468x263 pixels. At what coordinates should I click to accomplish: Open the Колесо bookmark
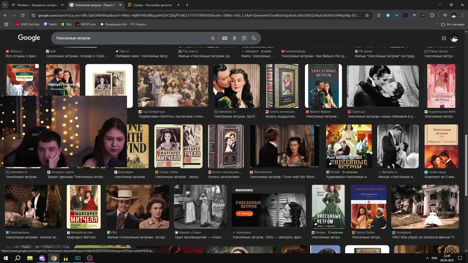point(139,24)
